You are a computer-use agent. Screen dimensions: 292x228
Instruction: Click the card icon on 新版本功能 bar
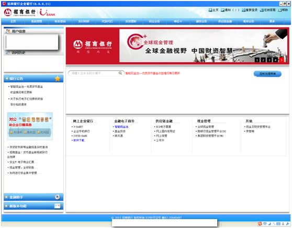coord(58,206)
